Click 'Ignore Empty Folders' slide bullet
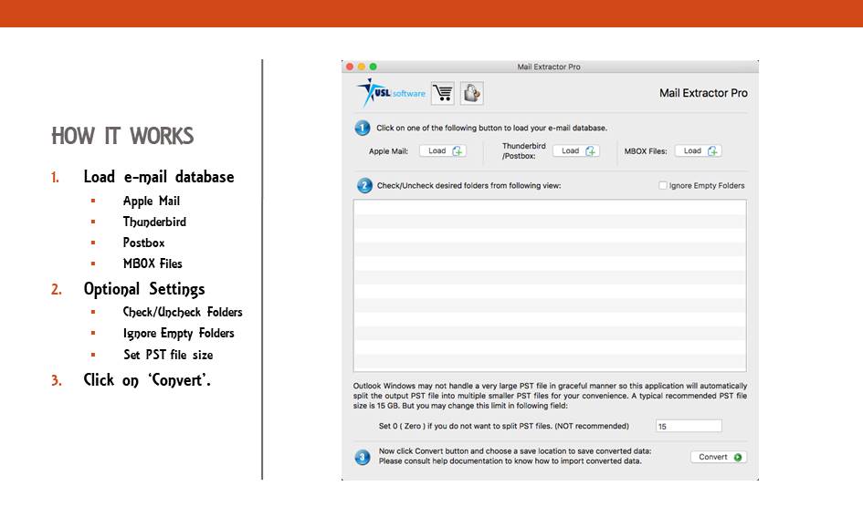The image size is (863, 517). coord(178,334)
